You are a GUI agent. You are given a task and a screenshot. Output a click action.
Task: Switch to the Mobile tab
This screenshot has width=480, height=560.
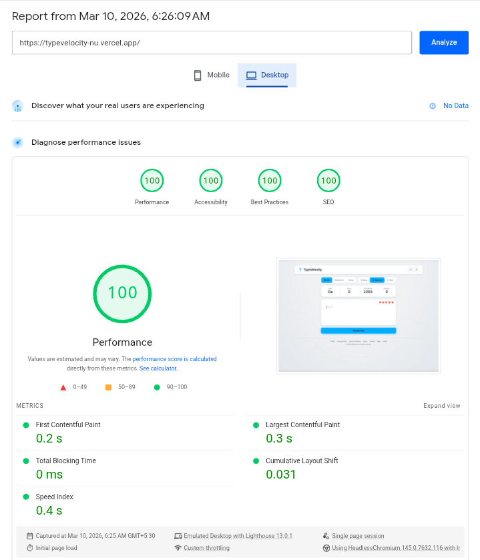click(x=211, y=75)
